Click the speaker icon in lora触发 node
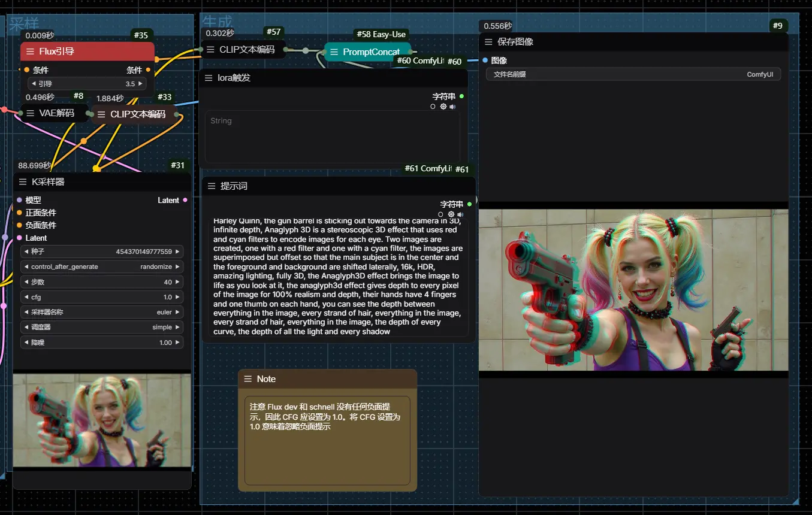 coord(452,107)
